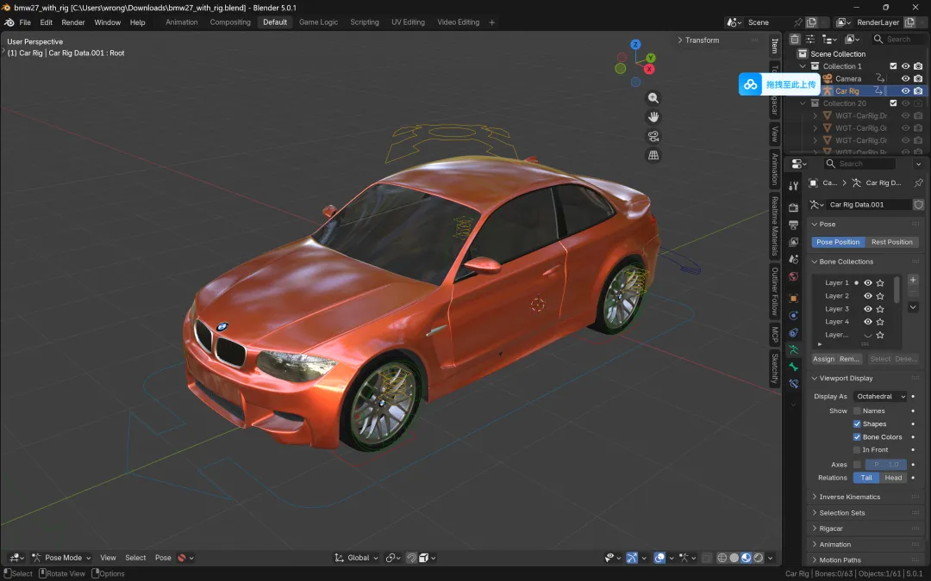The image size is (931, 581).
Task: Switch to the UV Editing workspace tab
Action: click(x=408, y=22)
